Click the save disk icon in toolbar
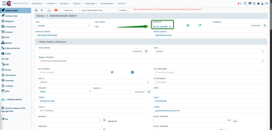The width and height of the screenshot is (272, 130). point(36,10)
